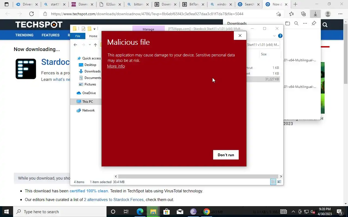Switch to the windo search tab
This screenshot has height=217, width=348.
coord(221,4)
